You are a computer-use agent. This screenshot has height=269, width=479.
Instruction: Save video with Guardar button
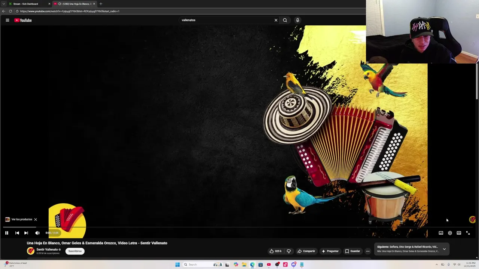click(353, 251)
